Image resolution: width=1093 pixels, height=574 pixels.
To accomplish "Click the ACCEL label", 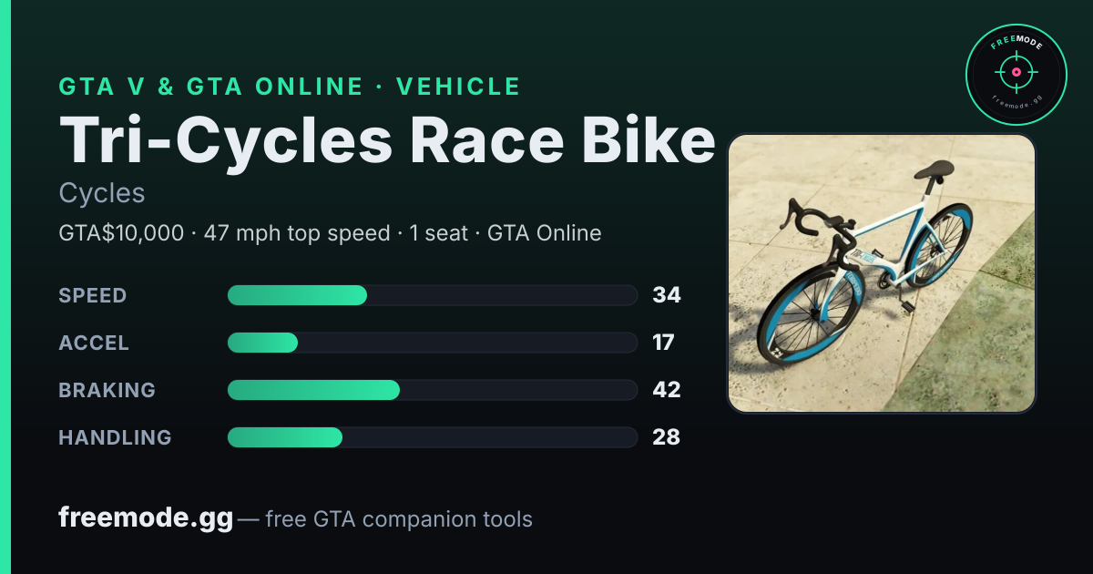I will 94,343.
